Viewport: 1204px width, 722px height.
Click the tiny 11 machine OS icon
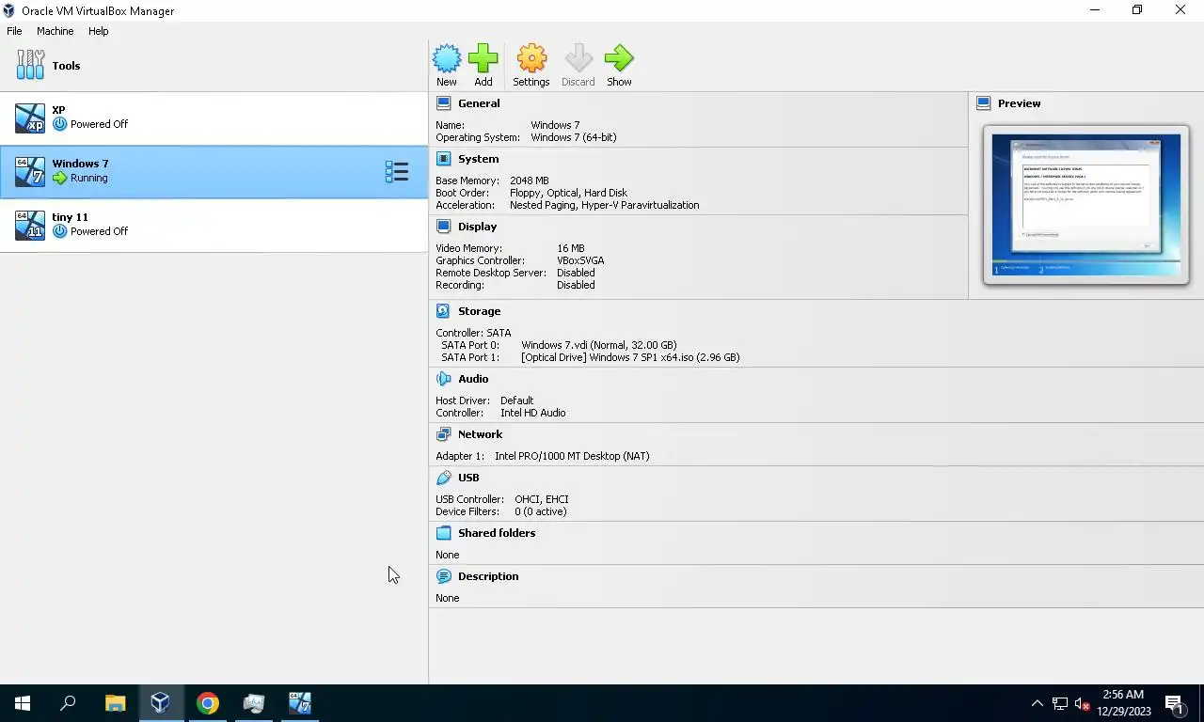(30, 225)
